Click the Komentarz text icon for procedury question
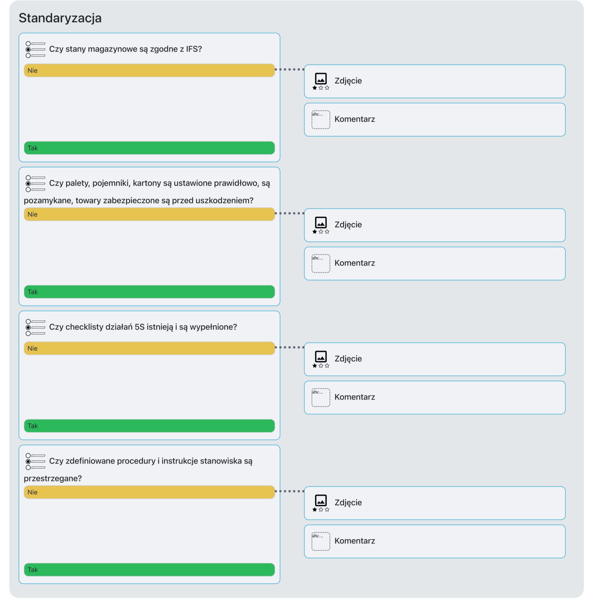Image resolution: width=603 pixels, height=604 pixels. [x=321, y=541]
